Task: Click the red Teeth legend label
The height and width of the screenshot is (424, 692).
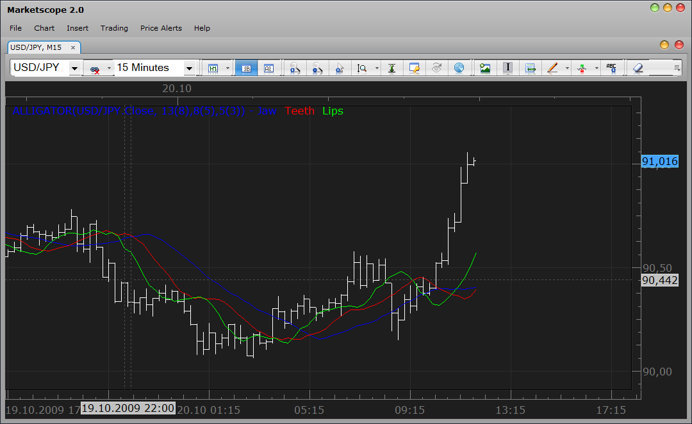Action: click(x=300, y=111)
